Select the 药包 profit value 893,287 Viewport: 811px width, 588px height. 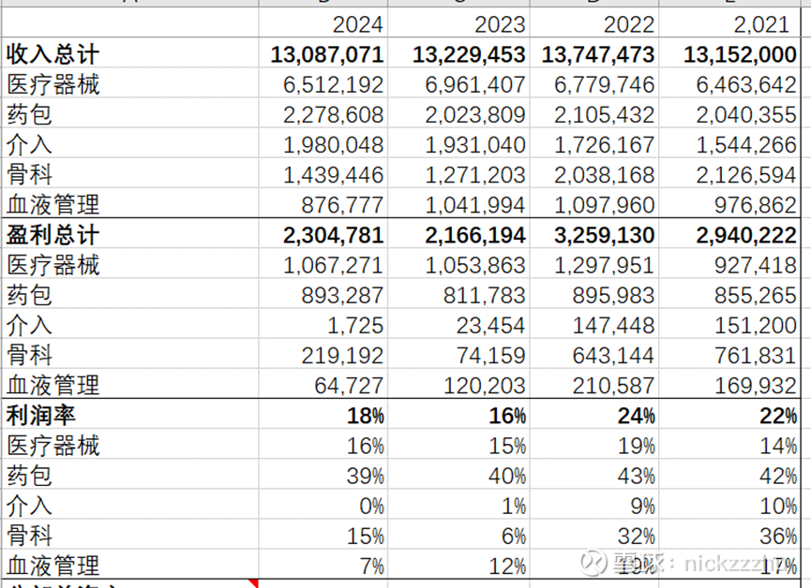(323, 295)
